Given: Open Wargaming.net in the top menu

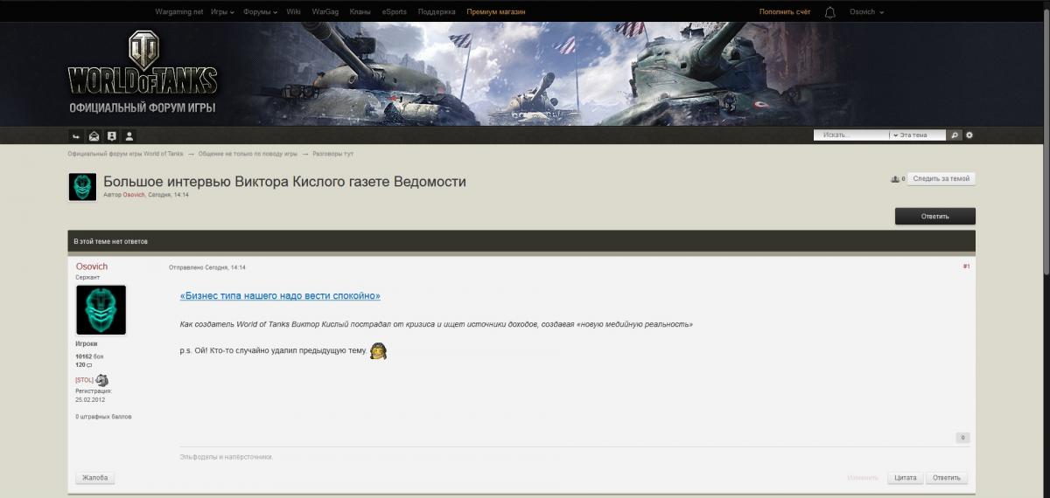Looking at the screenshot, I should click(x=178, y=12).
